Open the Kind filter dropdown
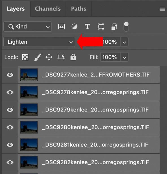 [28, 27]
